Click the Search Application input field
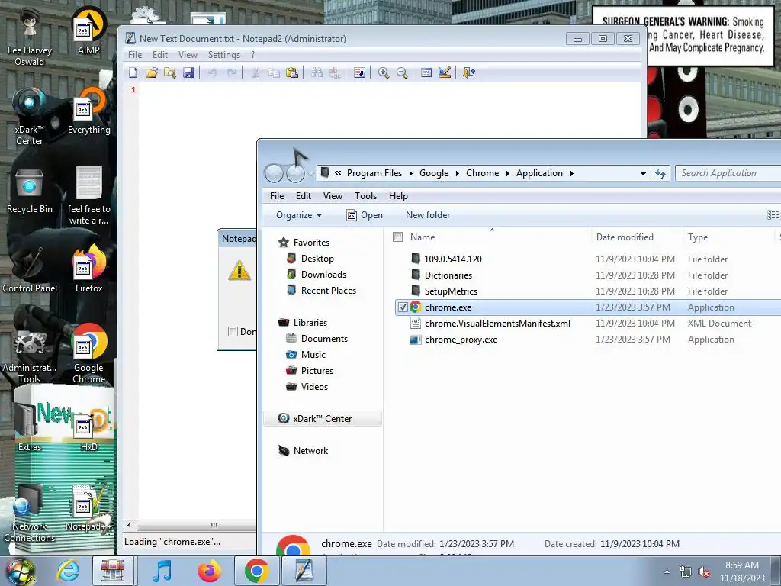Viewport: 781px width, 586px height. (728, 173)
